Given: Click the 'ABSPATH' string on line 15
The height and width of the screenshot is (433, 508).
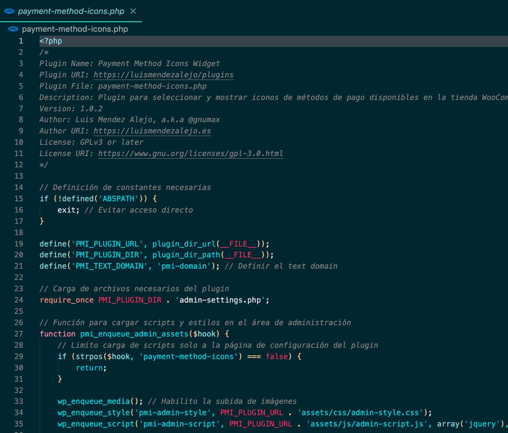Looking at the screenshot, I should (118, 199).
